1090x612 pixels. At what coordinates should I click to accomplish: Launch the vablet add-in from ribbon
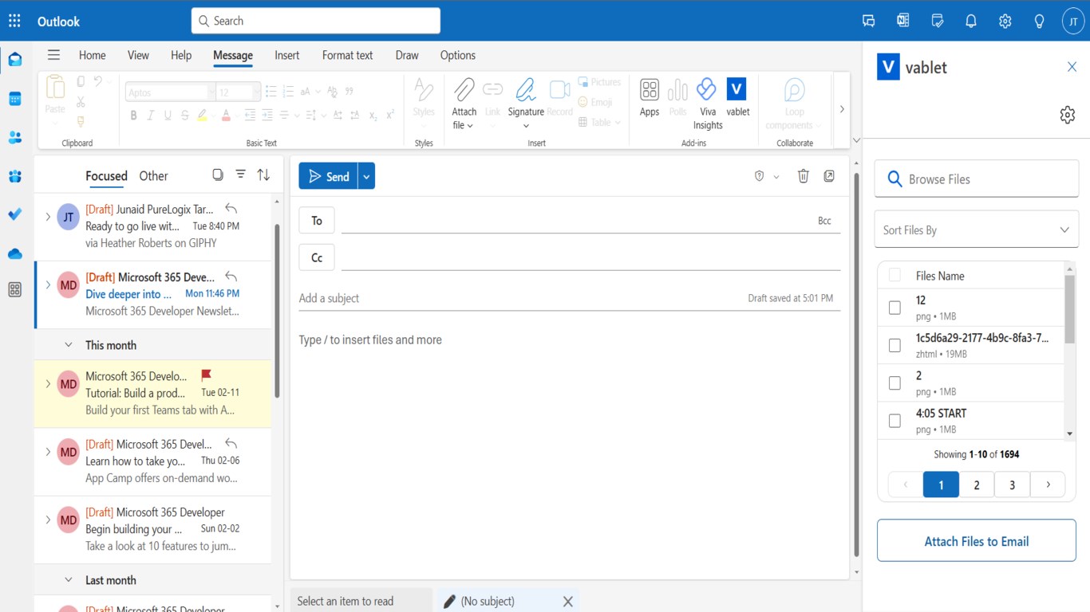coord(737,89)
